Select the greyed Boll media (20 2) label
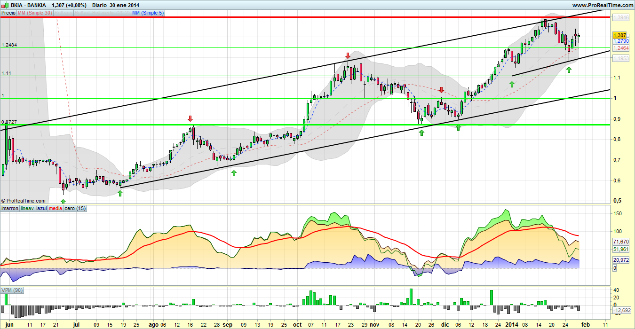635x329 pixels. (110, 13)
